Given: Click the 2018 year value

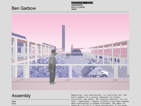Looking at the screenshot, I should [14, 104].
